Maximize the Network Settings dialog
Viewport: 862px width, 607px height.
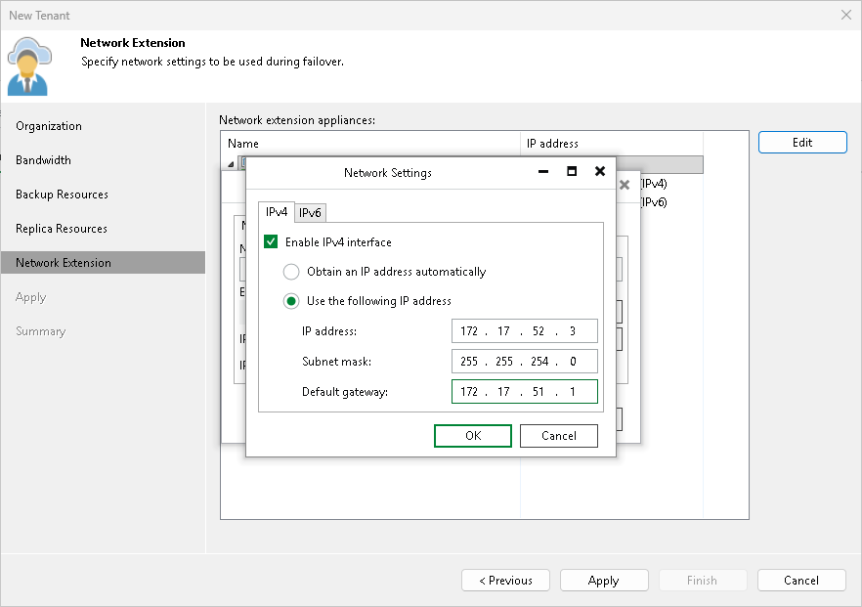(571, 171)
